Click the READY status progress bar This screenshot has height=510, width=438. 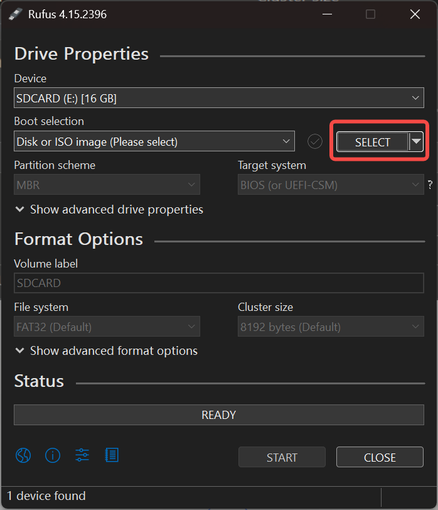pos(218,415)
